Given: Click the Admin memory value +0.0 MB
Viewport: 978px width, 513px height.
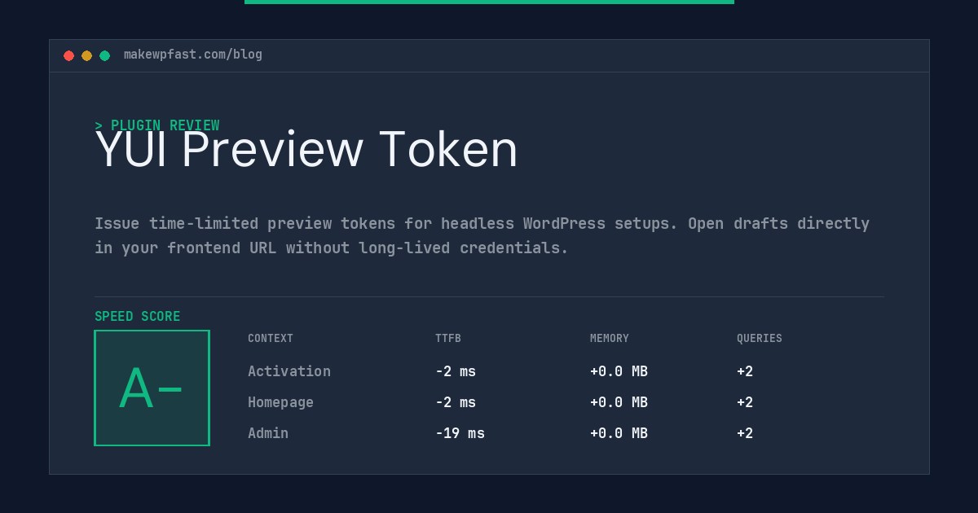Looking at the screenshot, I should point(619,433).
